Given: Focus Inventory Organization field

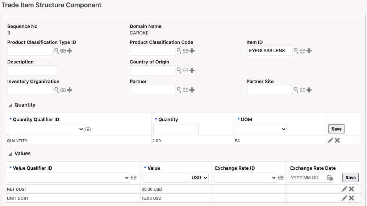Looking at the screenshot, I should tap(30, 90).
